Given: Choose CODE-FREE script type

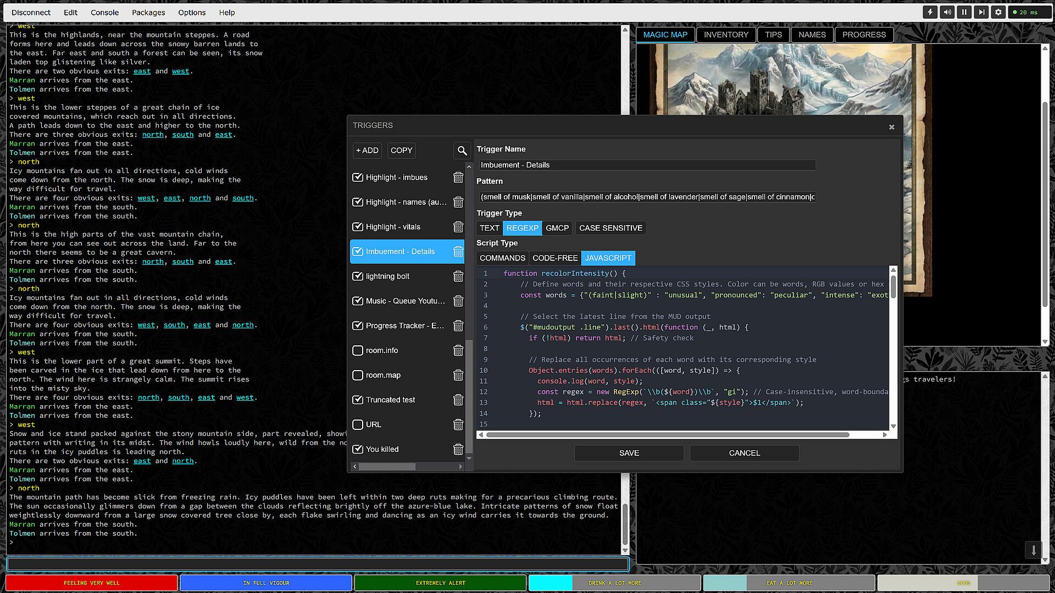Looking at the screenshot, I should 555,258.
